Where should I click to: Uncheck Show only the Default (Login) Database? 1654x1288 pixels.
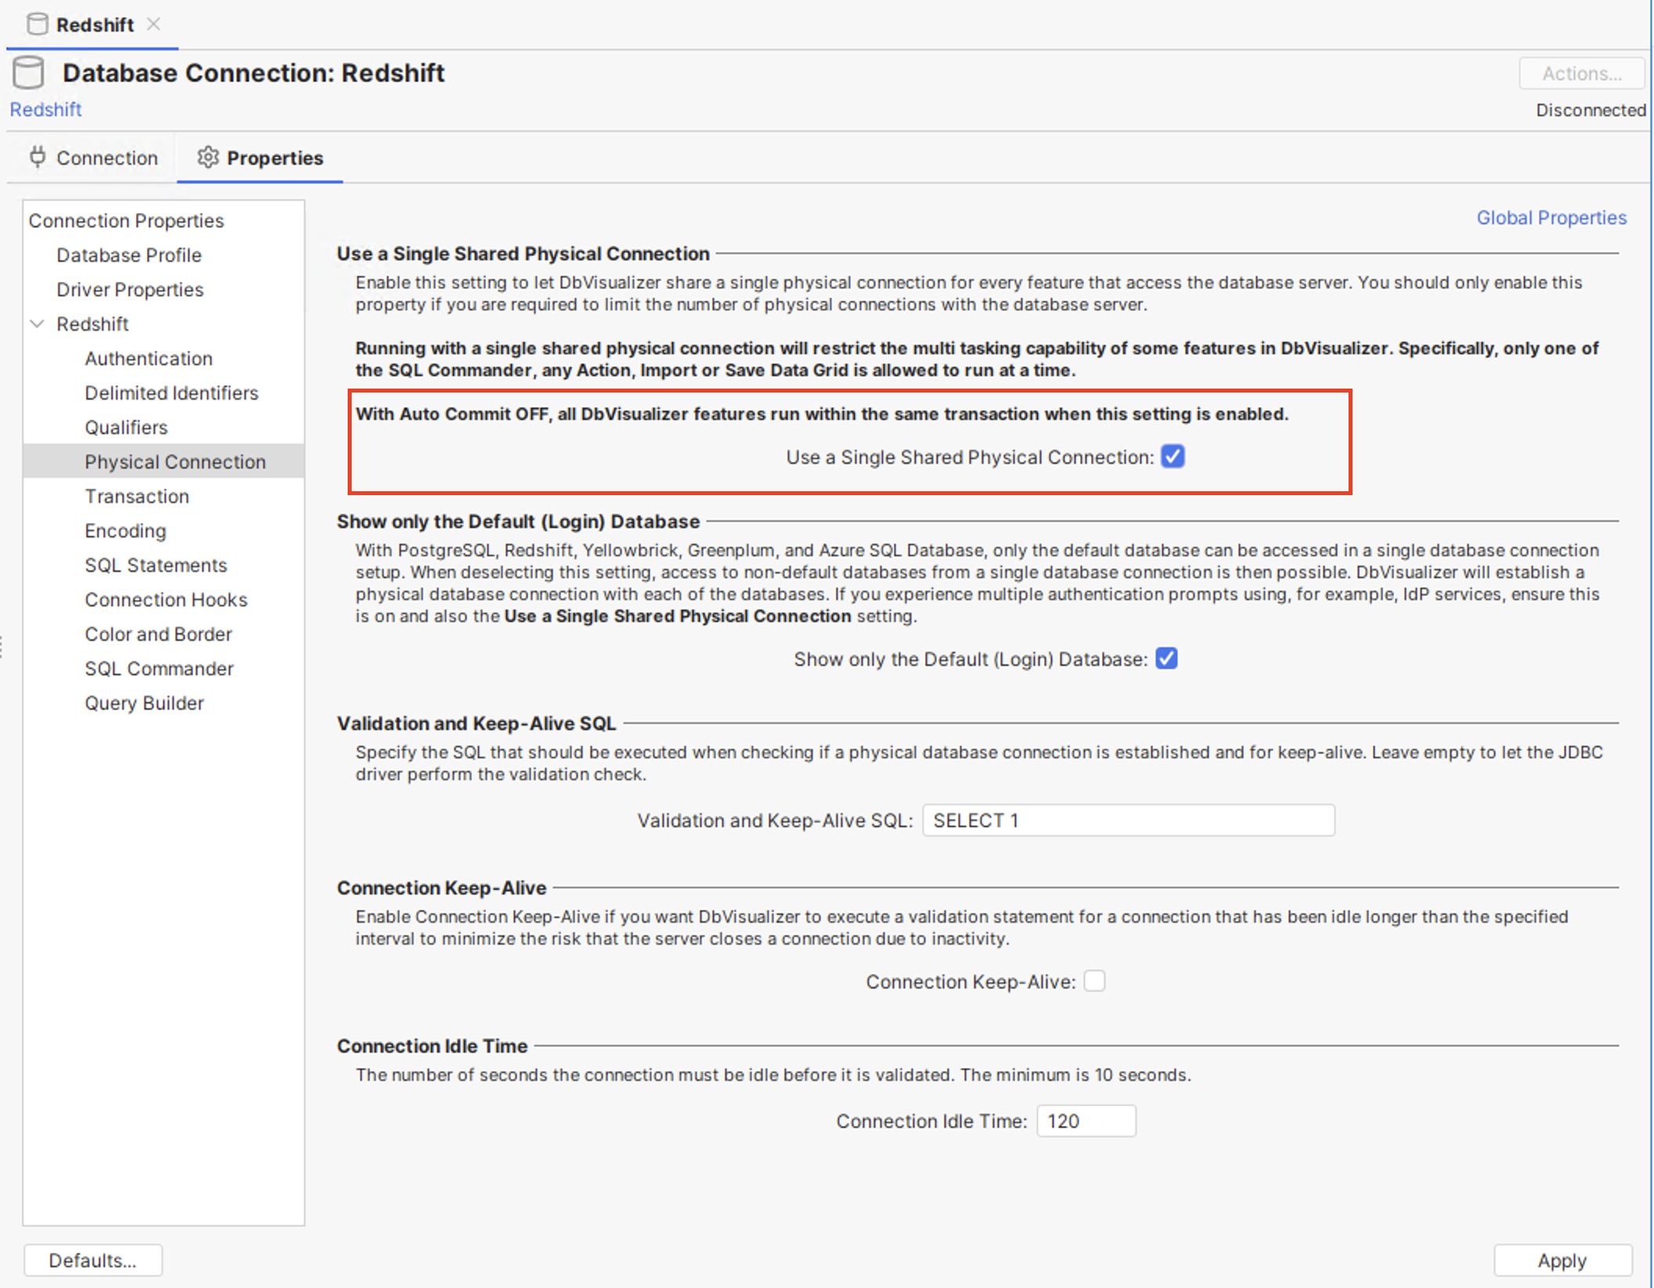click(x=1166, y=659)
